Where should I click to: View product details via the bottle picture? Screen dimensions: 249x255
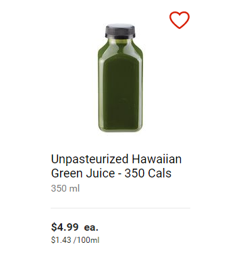tap(120, 78)
